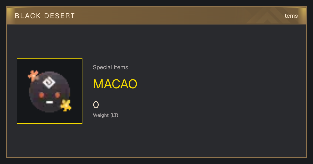
Task: Click the white diamond emblem on MACAO's forehead
Action: pyautogui.click(x=49, y=82)
